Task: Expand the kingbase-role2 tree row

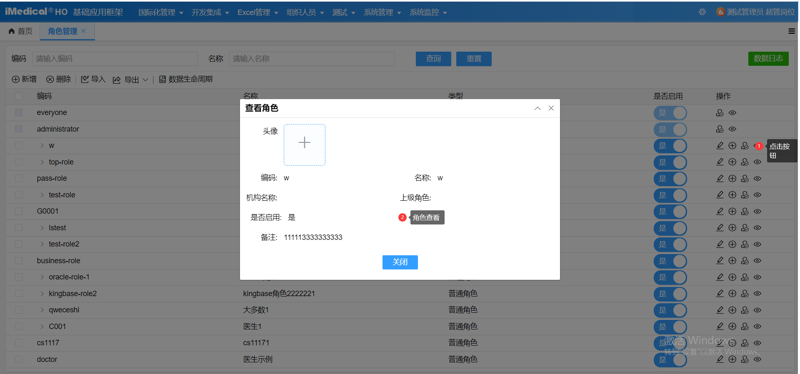Action: pos(42,294)
